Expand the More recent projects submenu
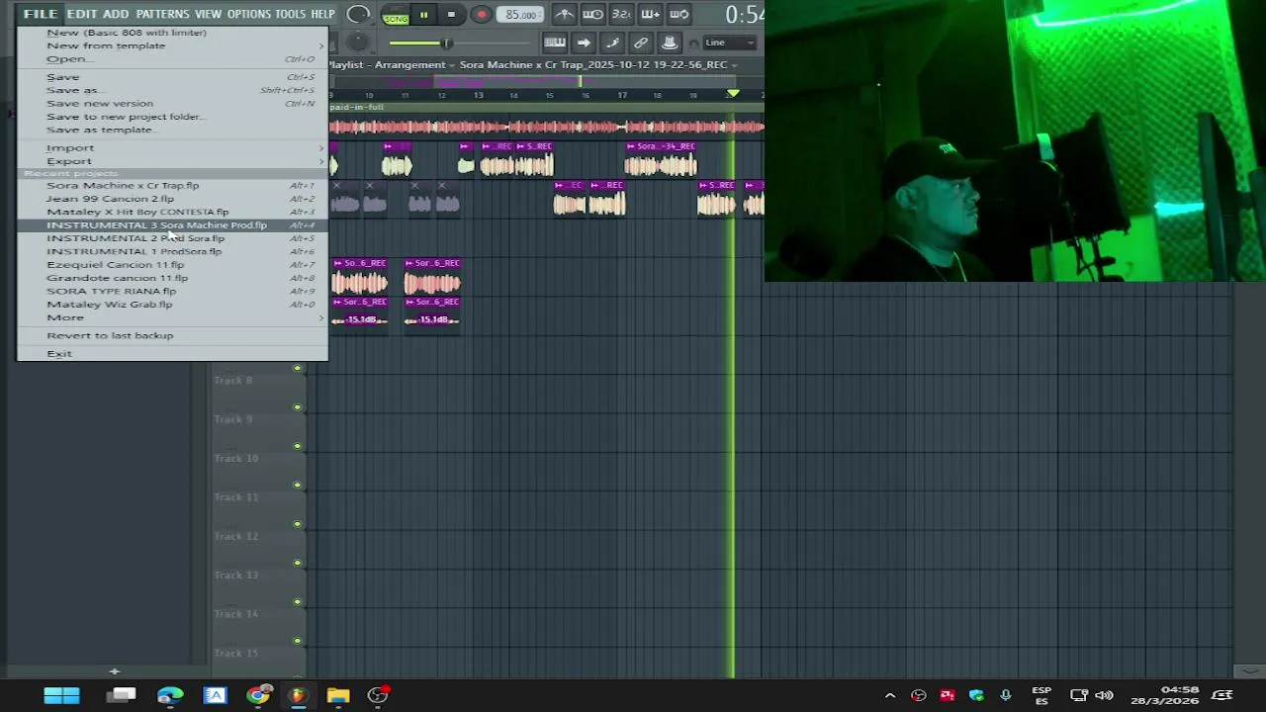This screenshot has height=712, width=1266. pyautogui.click(x=172, y=317)
